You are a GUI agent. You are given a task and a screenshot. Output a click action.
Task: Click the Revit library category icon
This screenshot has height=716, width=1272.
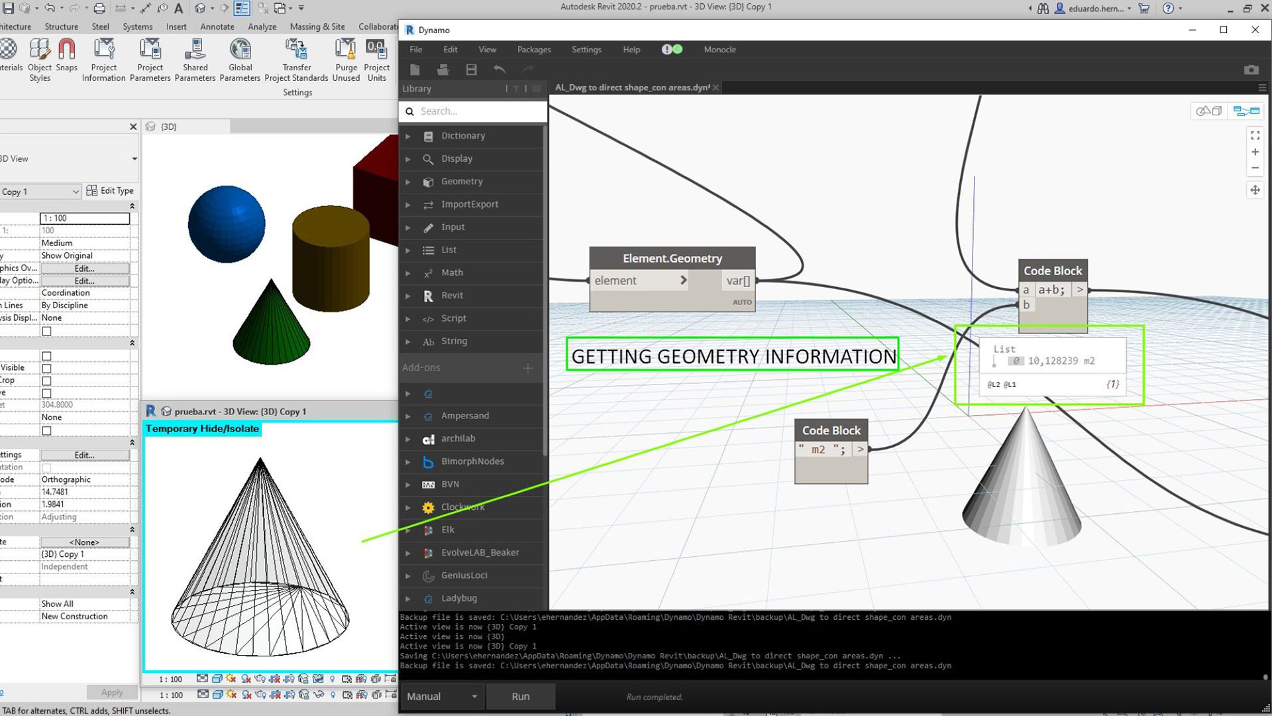coord(428,294)
